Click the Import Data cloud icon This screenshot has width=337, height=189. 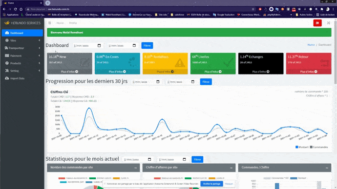[7, 78]
